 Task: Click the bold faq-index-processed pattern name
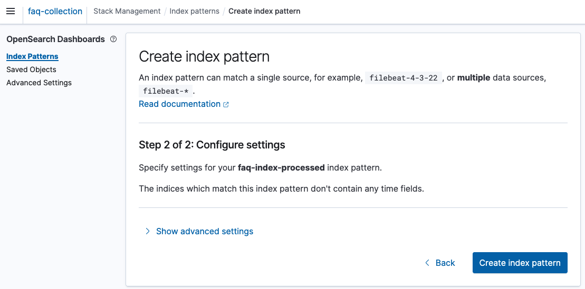[x=281, y=168]
